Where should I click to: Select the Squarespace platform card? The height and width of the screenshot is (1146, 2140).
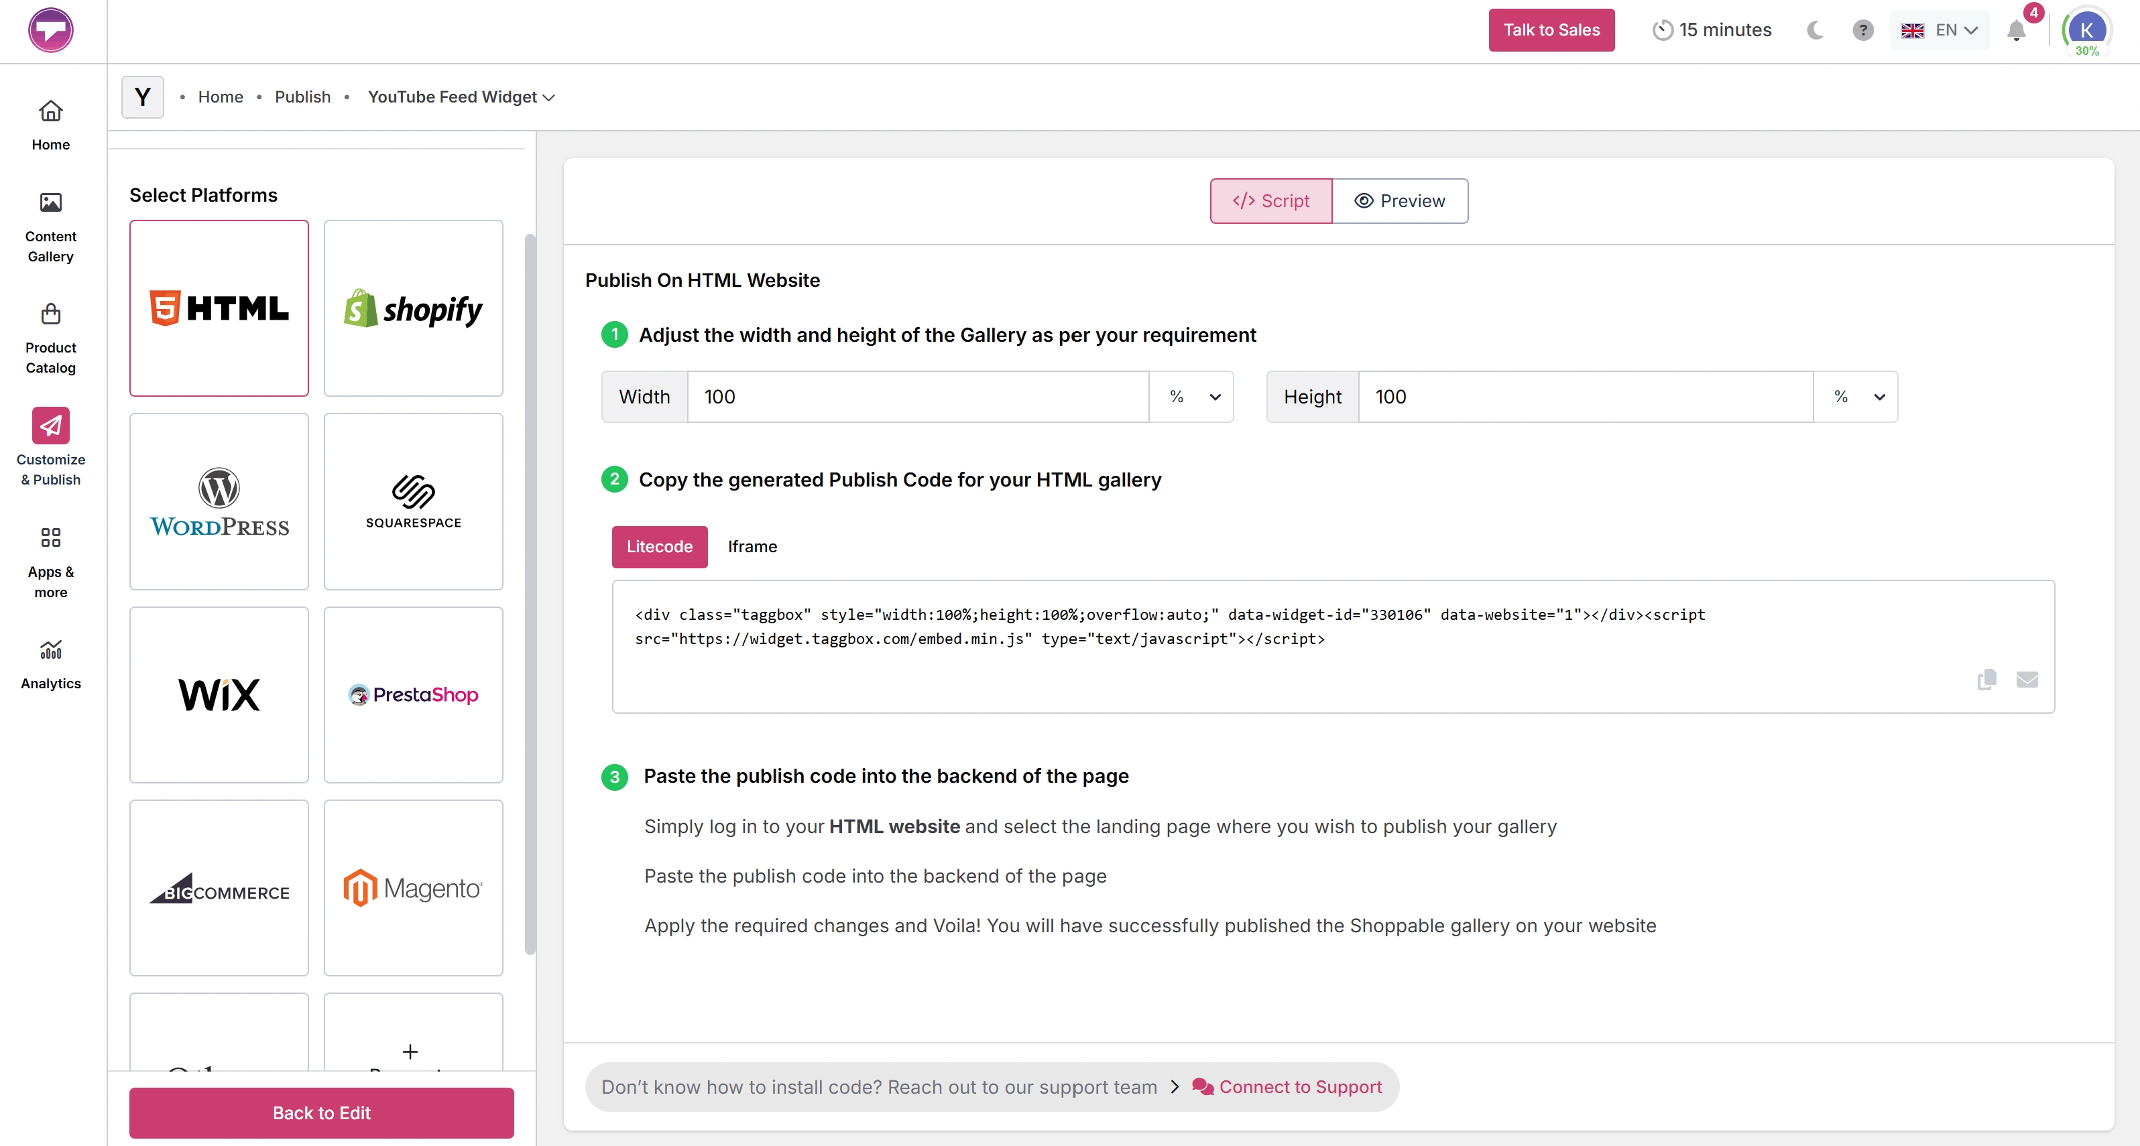click(414, 501)
